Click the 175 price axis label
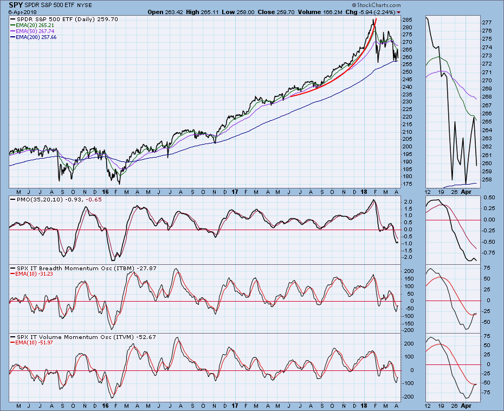The width and height of the screenshot is (504, 411). tap(408, 184)
